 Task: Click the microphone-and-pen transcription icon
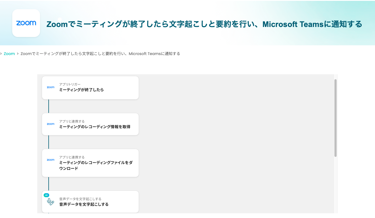pos(51,202)
